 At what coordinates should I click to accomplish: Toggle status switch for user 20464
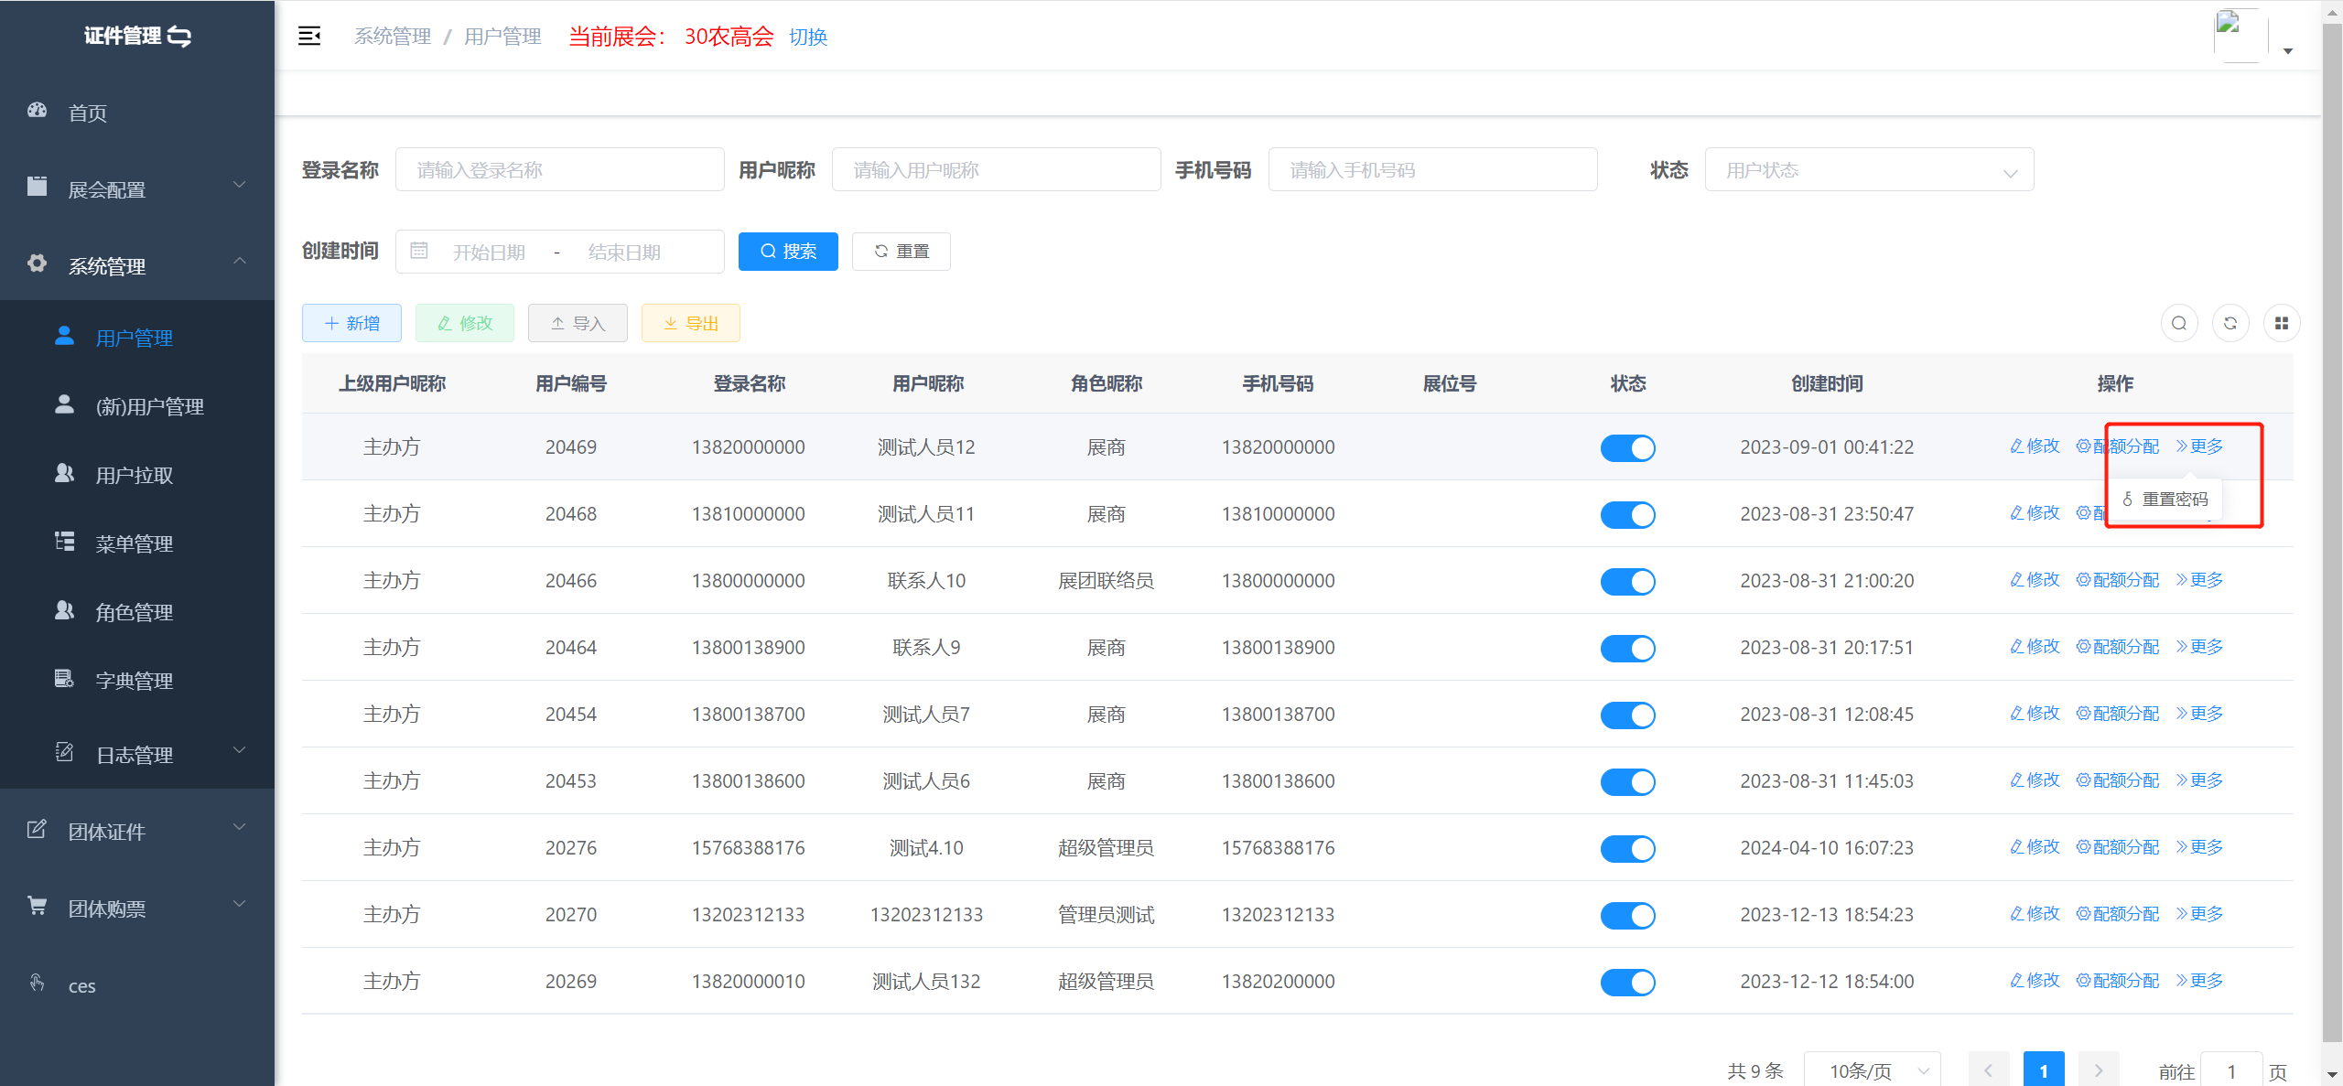(x=1627, y=649)
